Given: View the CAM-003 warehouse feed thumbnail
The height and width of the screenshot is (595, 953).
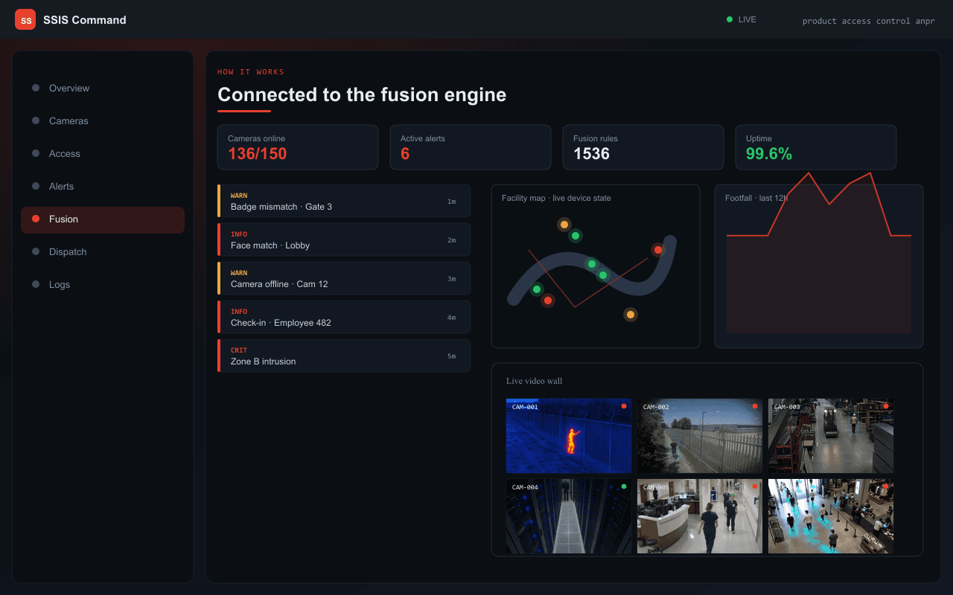Looking at the screenshot, I should tap(831, 436).
